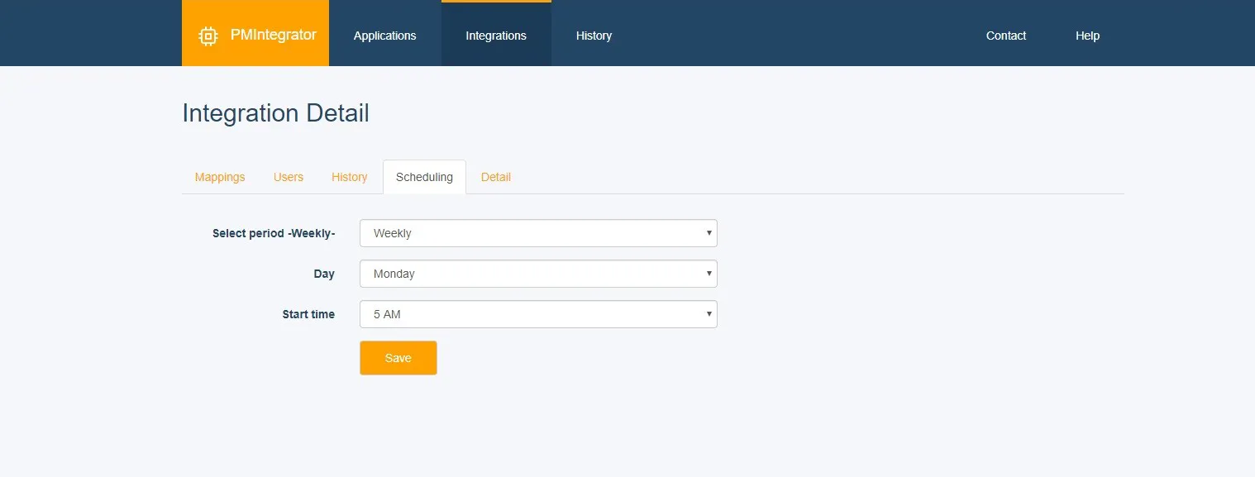Open the Day dropdown showing Monday
The height and width of the screenshot is (477, 1255).
(537, 274)
